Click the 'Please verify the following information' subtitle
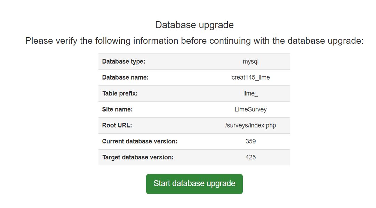 click(x=194, y=41)
